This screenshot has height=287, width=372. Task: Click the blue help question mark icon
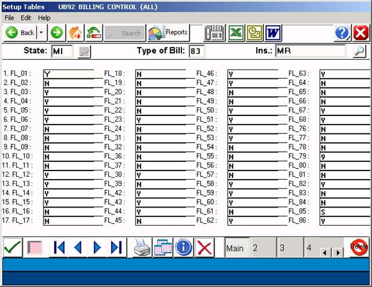(x=342, y=33)
